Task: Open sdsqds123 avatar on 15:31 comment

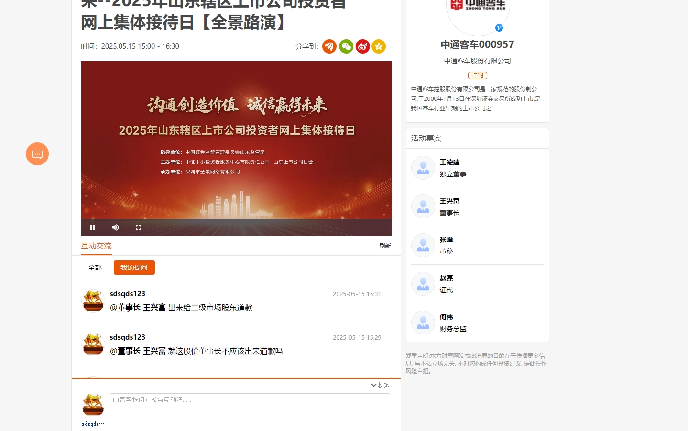Action: pyautogui.click(x=93, y=301)
